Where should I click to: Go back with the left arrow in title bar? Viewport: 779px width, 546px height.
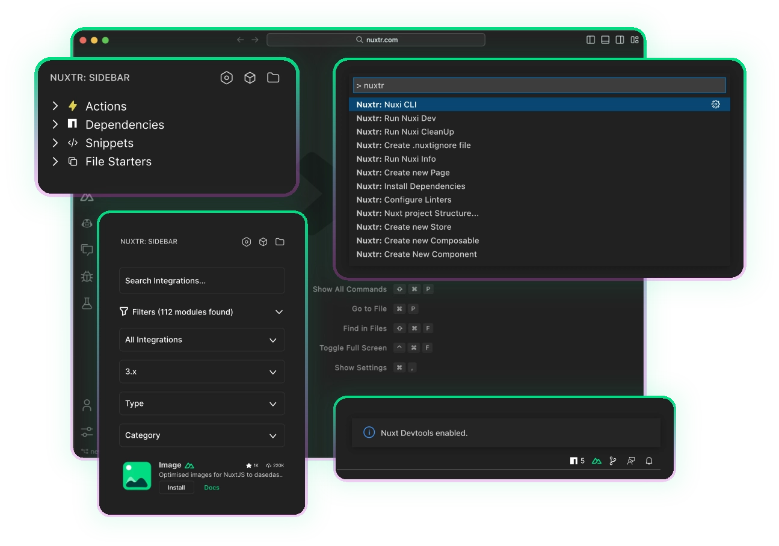coord(240,40)
